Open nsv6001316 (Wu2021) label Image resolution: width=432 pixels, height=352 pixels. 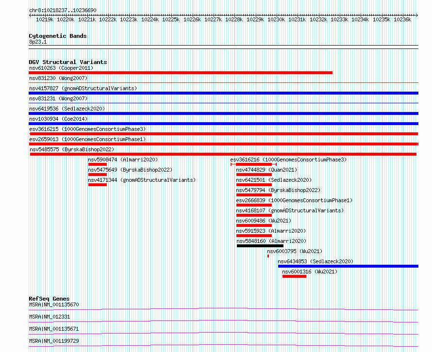pos(310,272)
